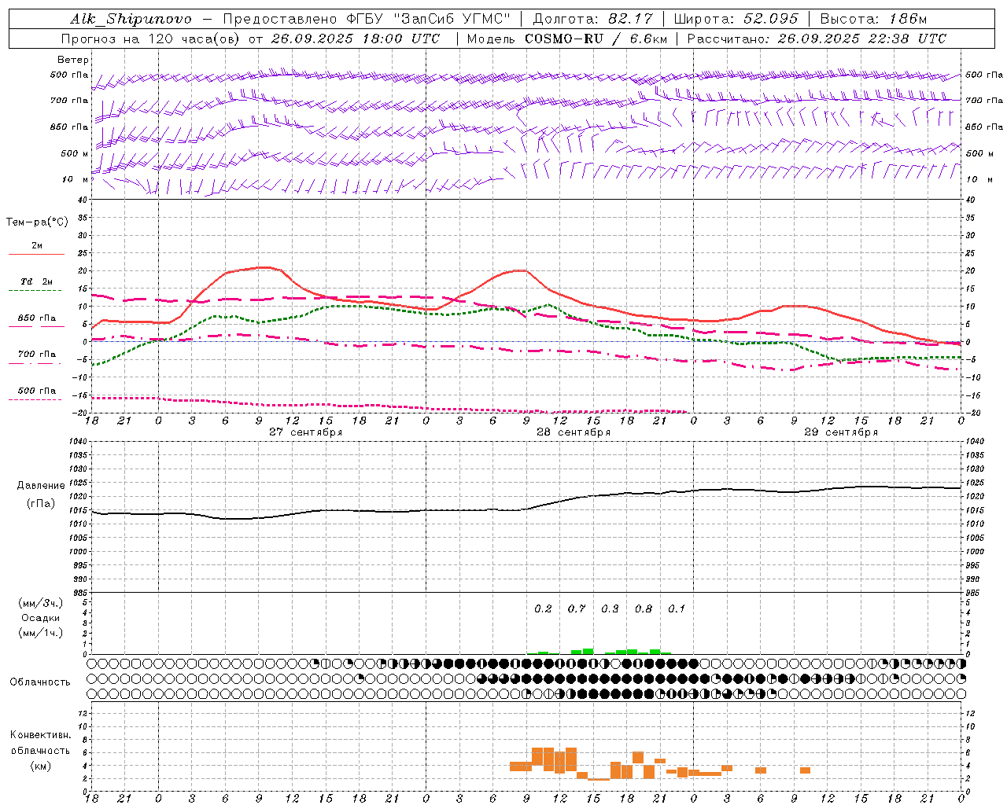Click the 0.1 three-hour precipitation value
This screenshot has height=805, width=1007.
[677, 608]
